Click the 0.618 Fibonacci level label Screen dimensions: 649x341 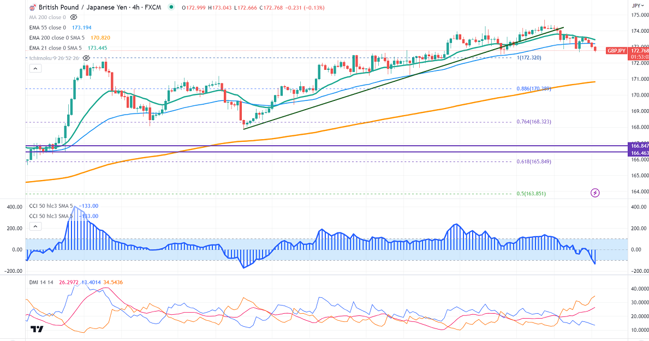pos(533,161)
